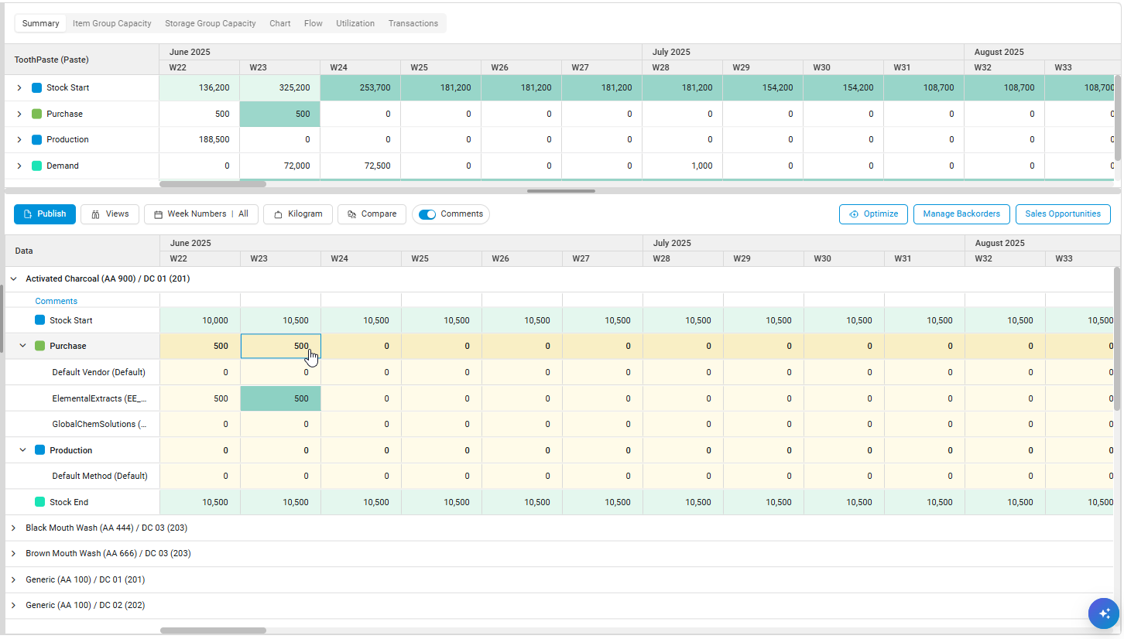This screenshot has height=639, width=1124.
Task: Select the GlobalChemSolutions vendor row label
Action: point(99,424)
